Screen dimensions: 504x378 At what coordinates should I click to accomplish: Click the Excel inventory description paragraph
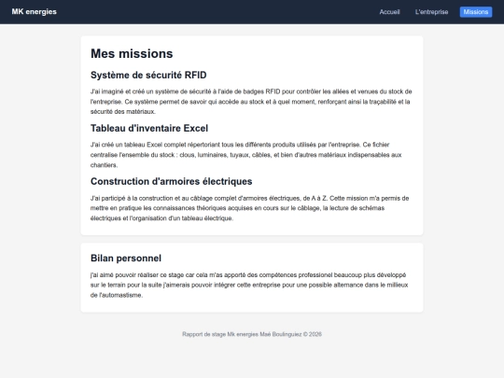point(246,155)
